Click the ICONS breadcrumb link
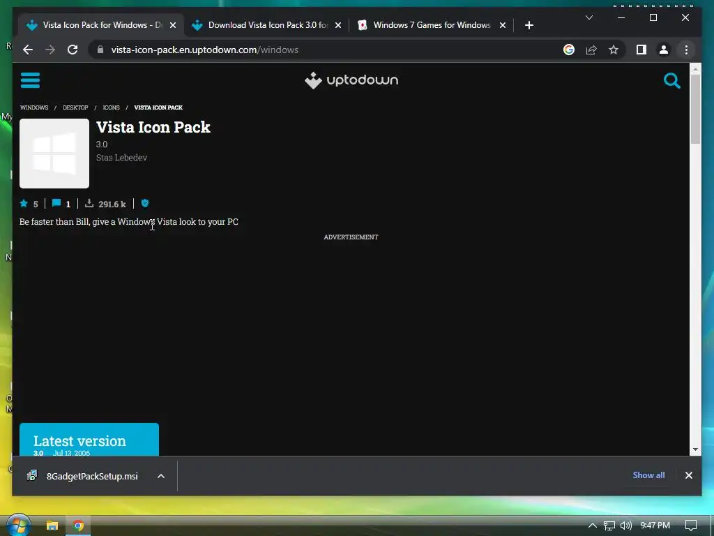 pyautogui.click(x=111, y=107)
